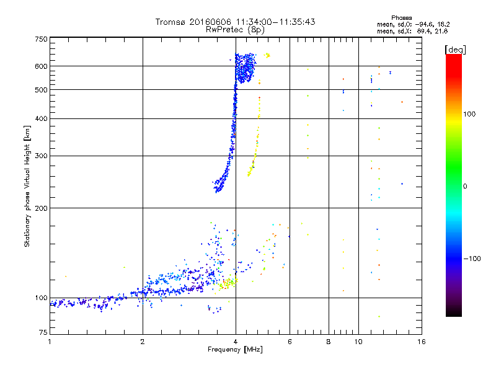
Task: Click the 'Stationary phase Virtual Height [km]' axis title
Action: [x=27, y=186]
